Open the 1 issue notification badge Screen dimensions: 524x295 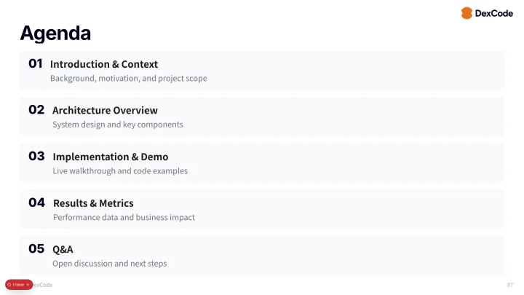(x=18, y=284)
